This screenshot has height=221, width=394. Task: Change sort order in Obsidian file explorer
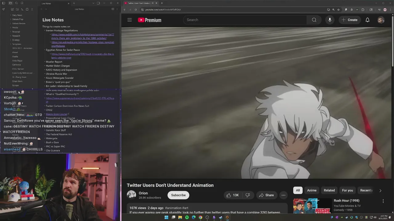pos(22,9)
